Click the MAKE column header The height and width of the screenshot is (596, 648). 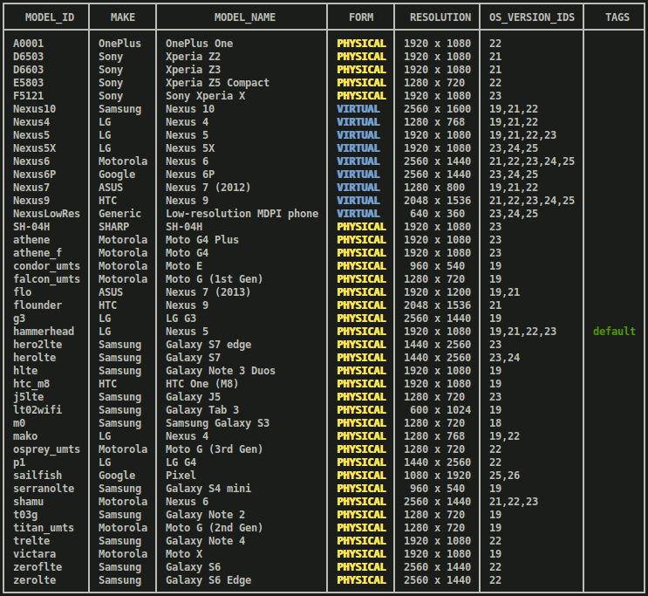123,17
